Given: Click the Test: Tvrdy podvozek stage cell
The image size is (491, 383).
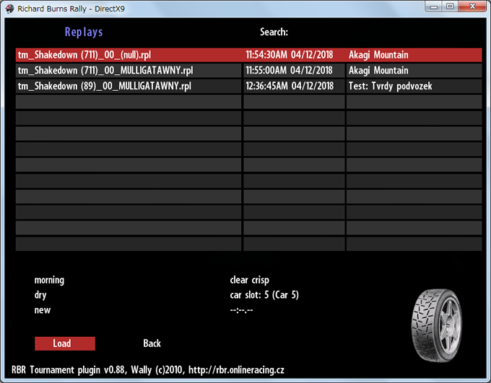Looking at the screenshot, I should [x=414, y=86].
